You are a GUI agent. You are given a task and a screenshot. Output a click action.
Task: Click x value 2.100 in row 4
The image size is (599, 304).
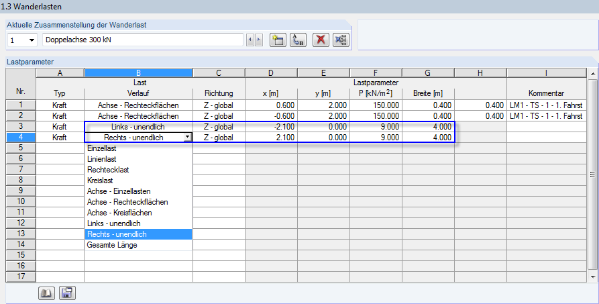[x=271, y=138]
